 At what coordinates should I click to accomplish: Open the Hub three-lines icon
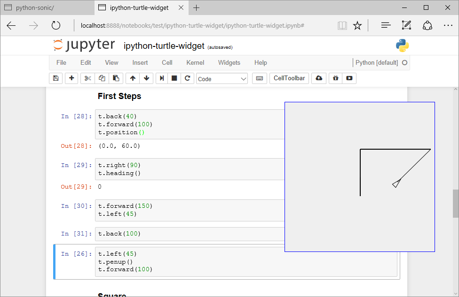(x=386, y=26)
